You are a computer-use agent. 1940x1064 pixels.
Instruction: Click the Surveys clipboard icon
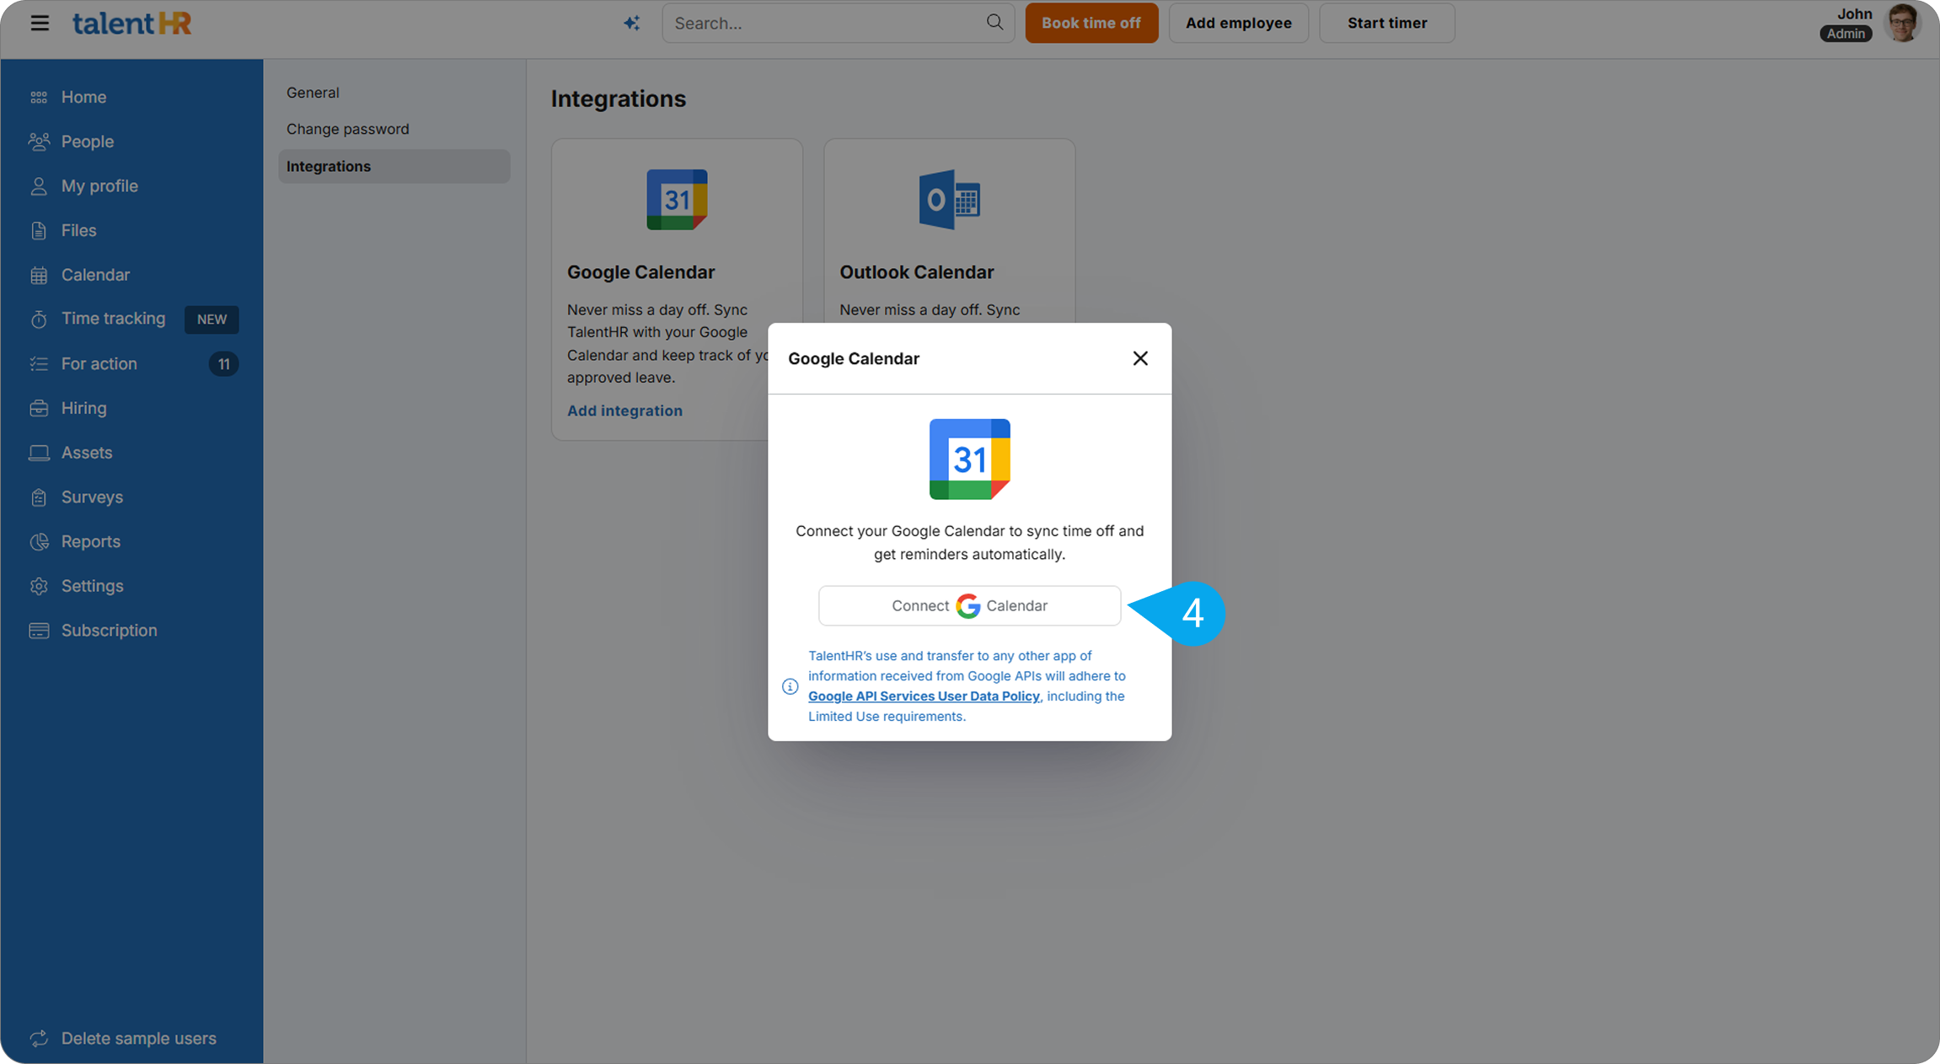click(x=39, y=497)
